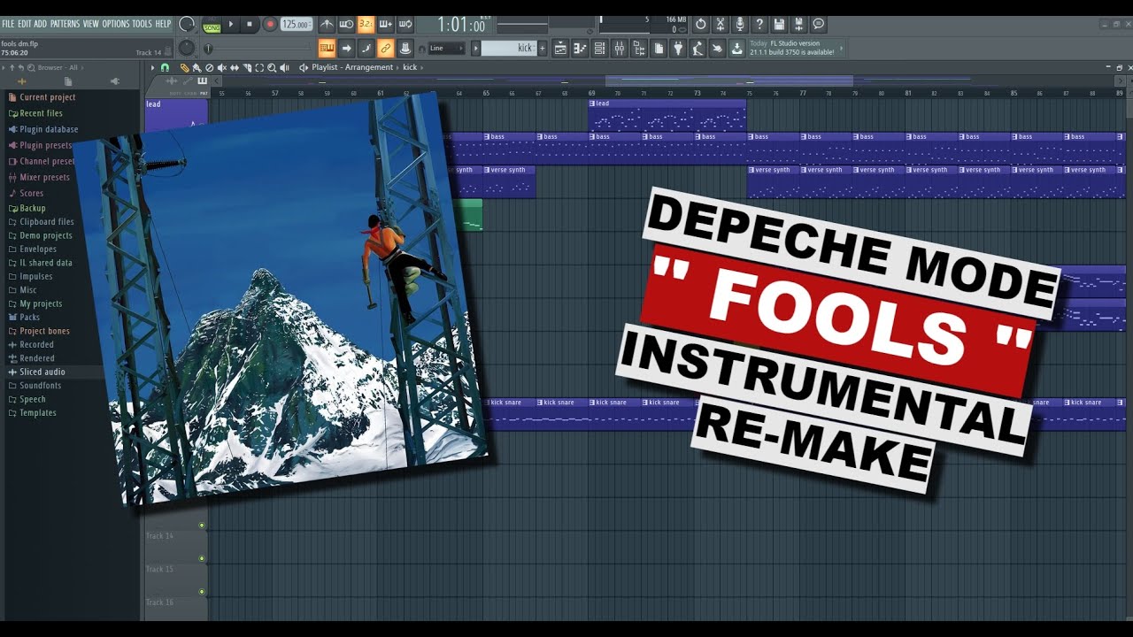The width and height of the screenshot is (1133, 637).
Task: Open the TOOLS menu
Action: coord(143,24)
